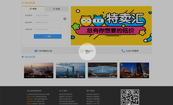Open 国际租车 international car rental link
173x105 pixels.
pos(96,96)
